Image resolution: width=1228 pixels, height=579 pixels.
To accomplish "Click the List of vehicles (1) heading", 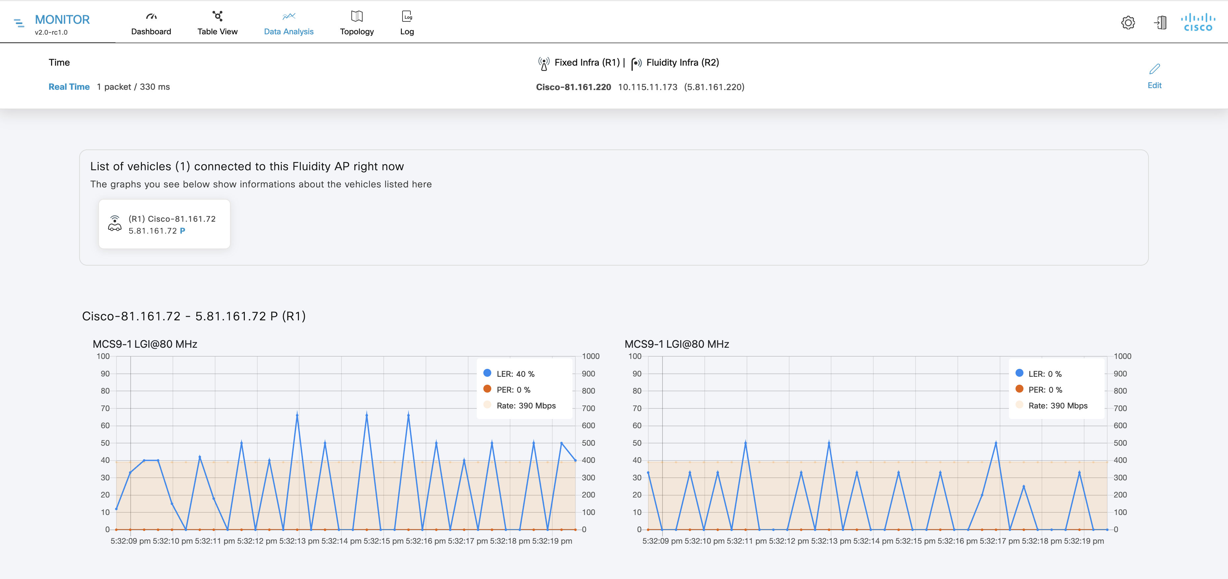I will [247, 166].
